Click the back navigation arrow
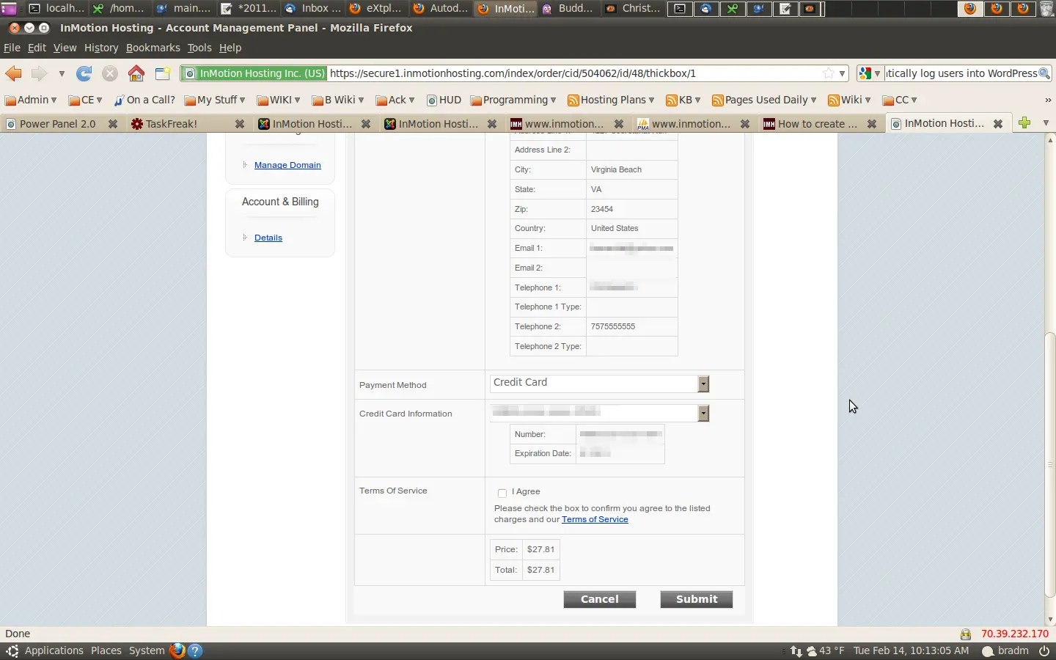The width and height of the screenshot is (1056, 660). click(12, 73)
